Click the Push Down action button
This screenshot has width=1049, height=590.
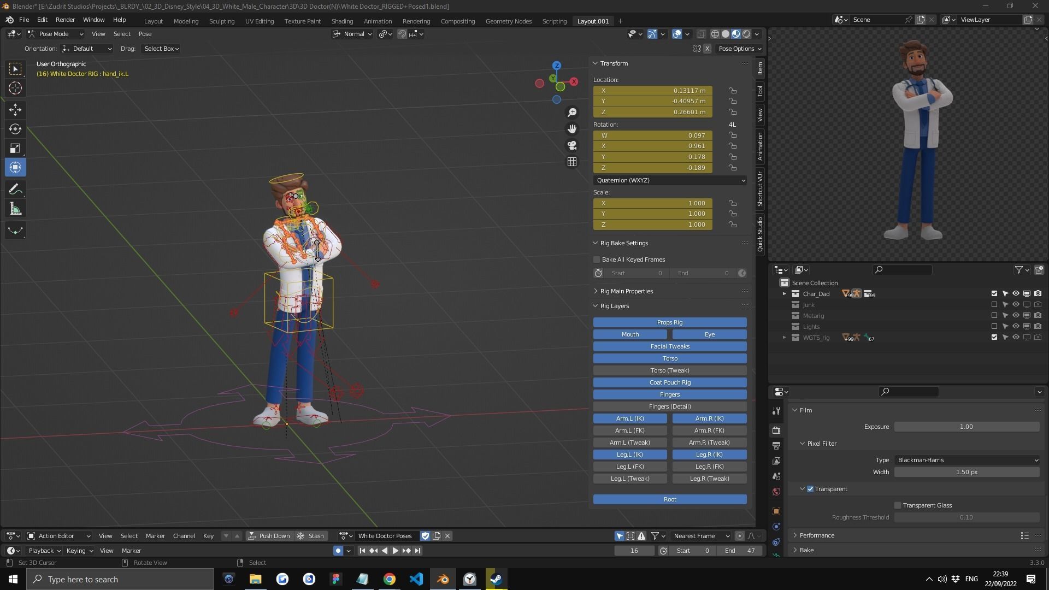[269, 536]
